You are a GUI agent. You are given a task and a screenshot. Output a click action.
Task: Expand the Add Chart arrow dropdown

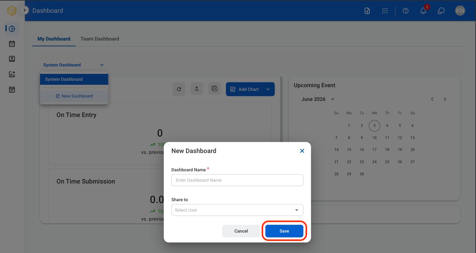(x=268, y=89)
